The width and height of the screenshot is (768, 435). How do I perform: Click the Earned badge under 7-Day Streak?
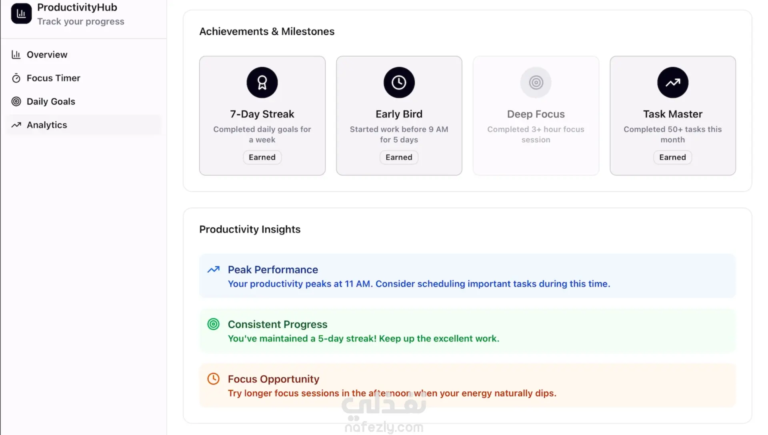(x=262, y=157)
